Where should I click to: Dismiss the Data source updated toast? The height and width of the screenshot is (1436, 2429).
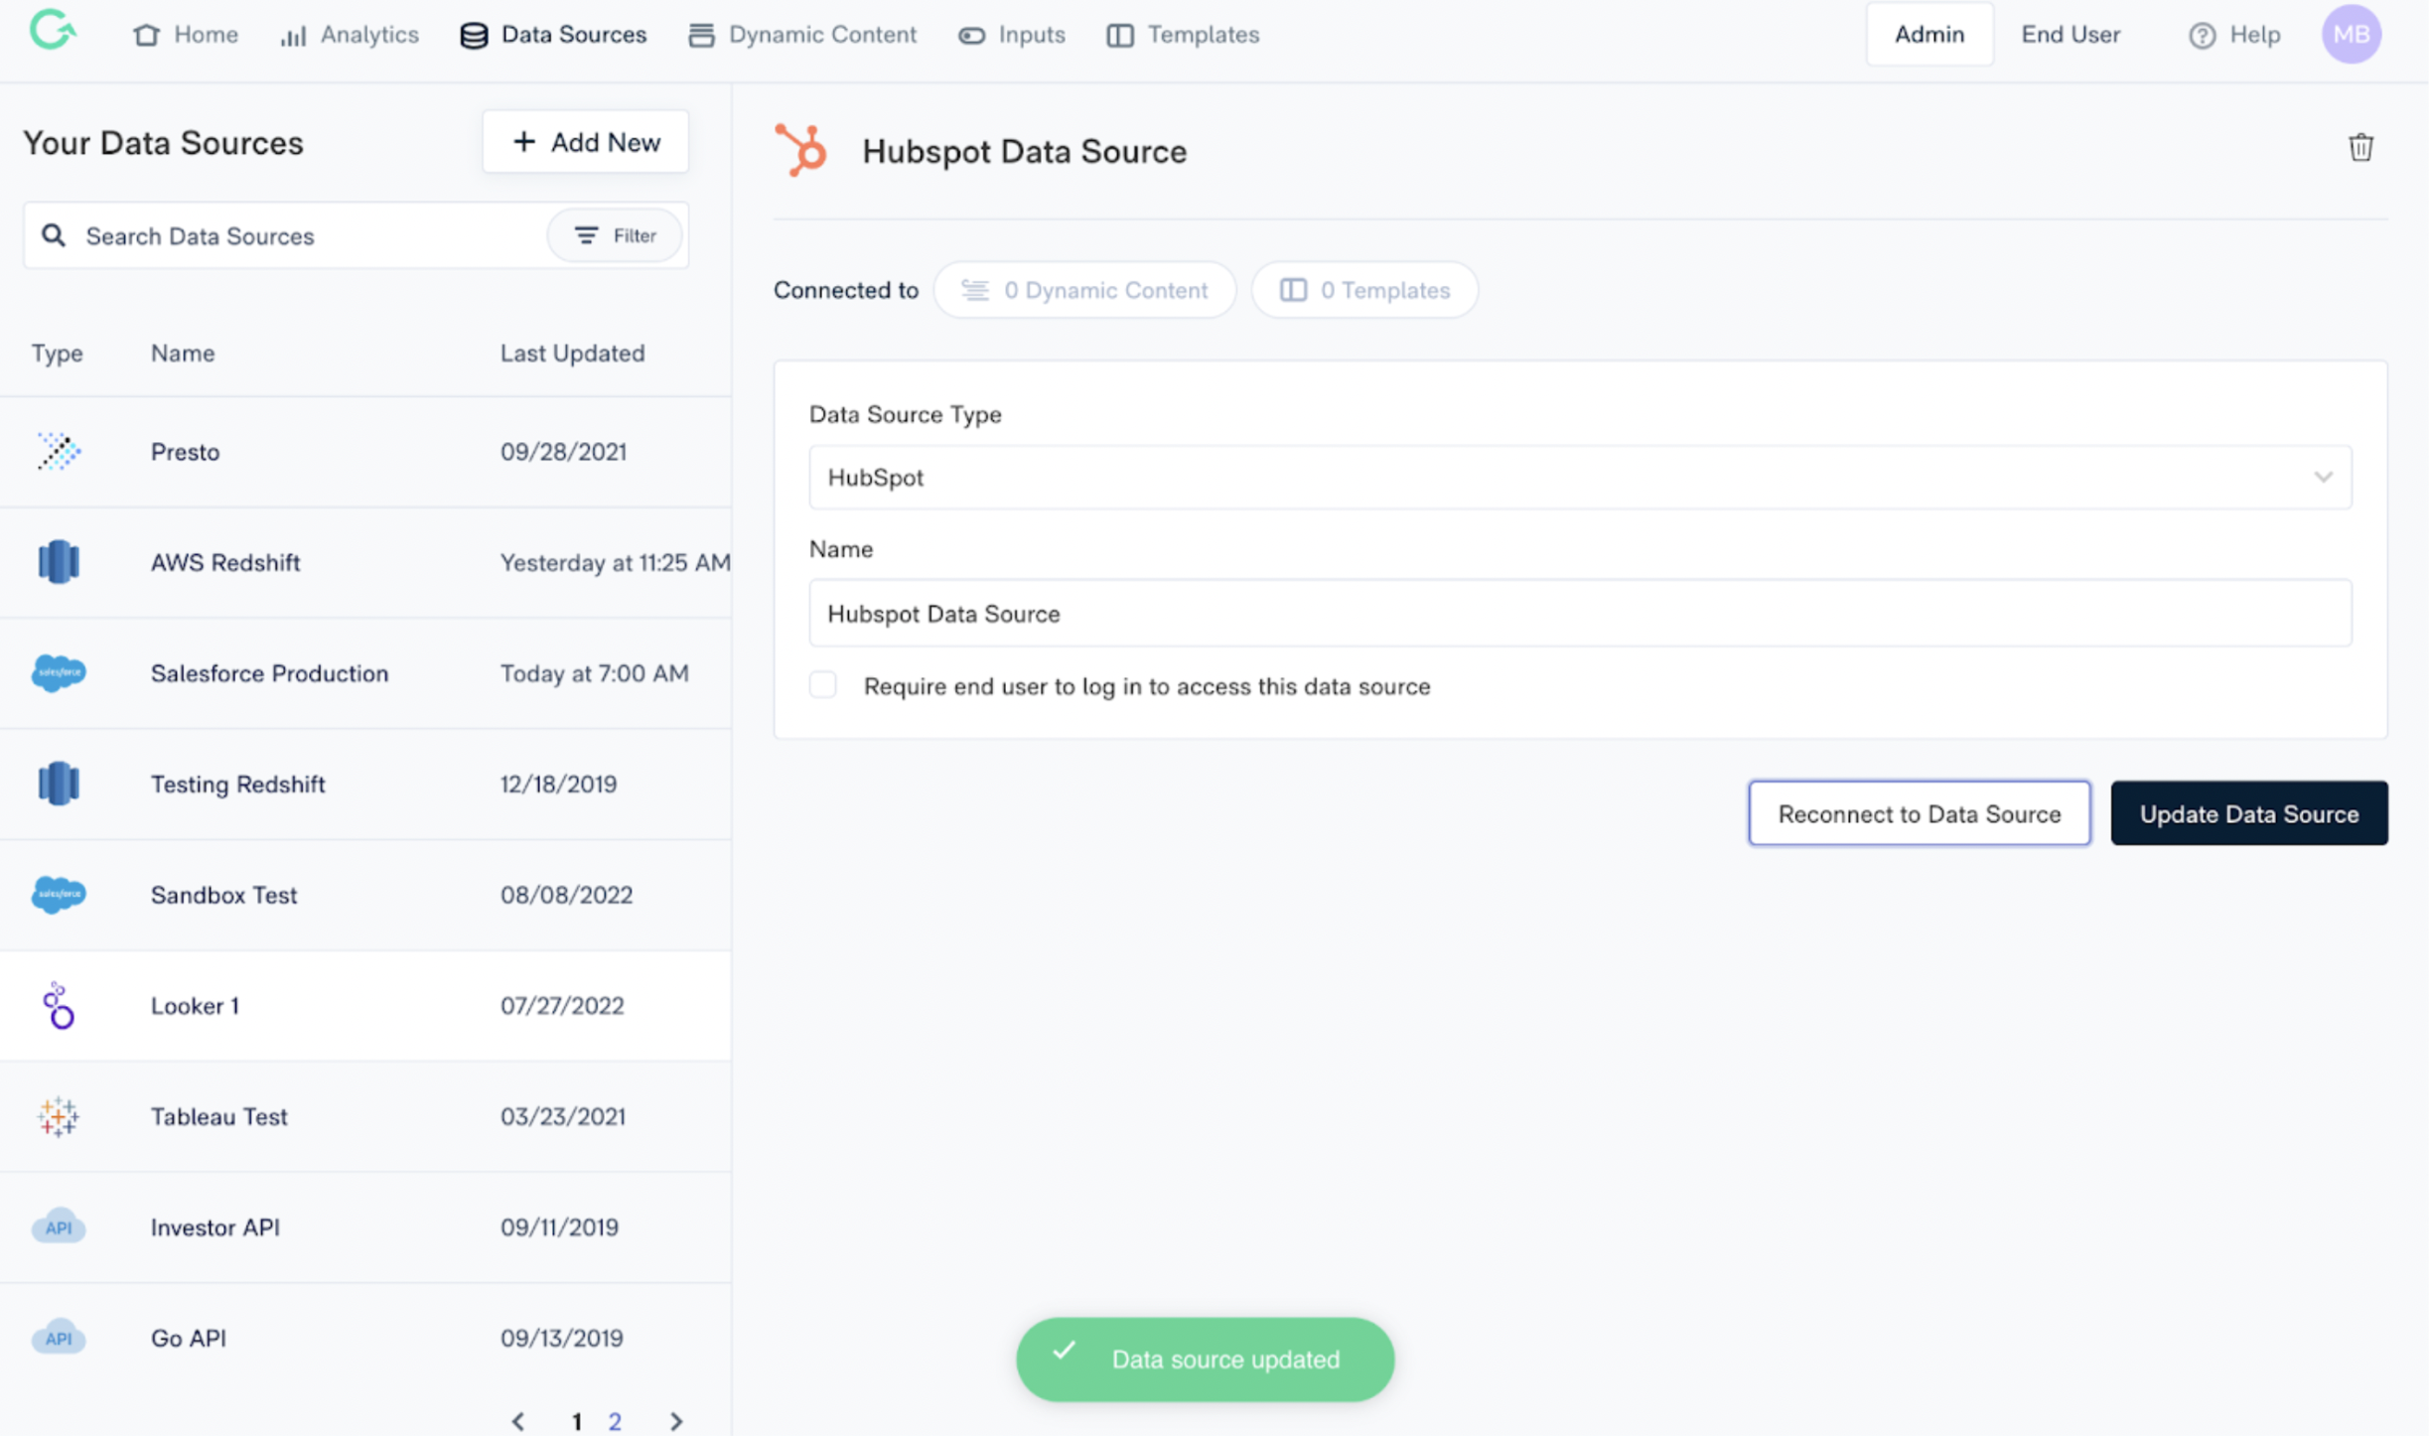pos(1205,1359)
